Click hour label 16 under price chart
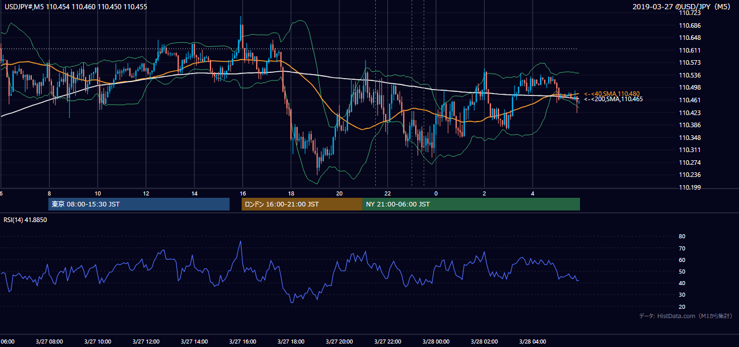Image resolution: width=739 pixels, height=347 pixels. pyautogui.click(x=243, y=193)
